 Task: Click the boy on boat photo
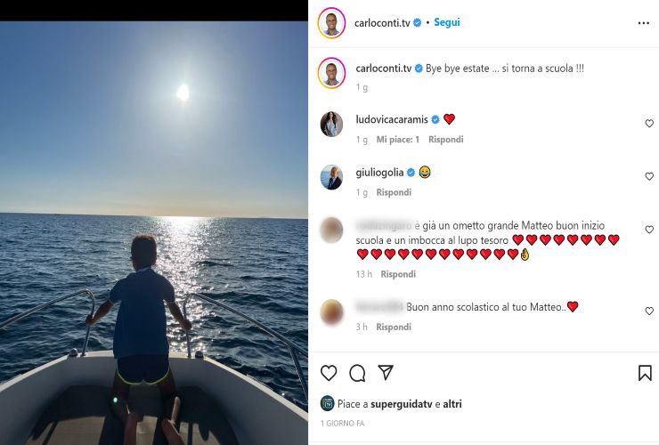pos(154,231)
